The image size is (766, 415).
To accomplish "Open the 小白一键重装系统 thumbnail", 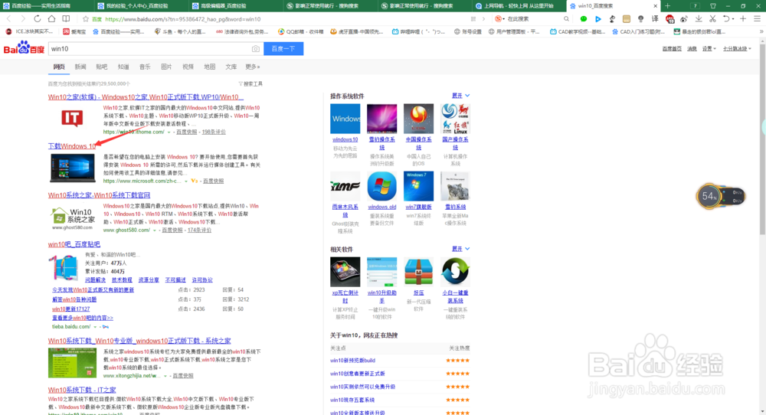I will [455, 272].
